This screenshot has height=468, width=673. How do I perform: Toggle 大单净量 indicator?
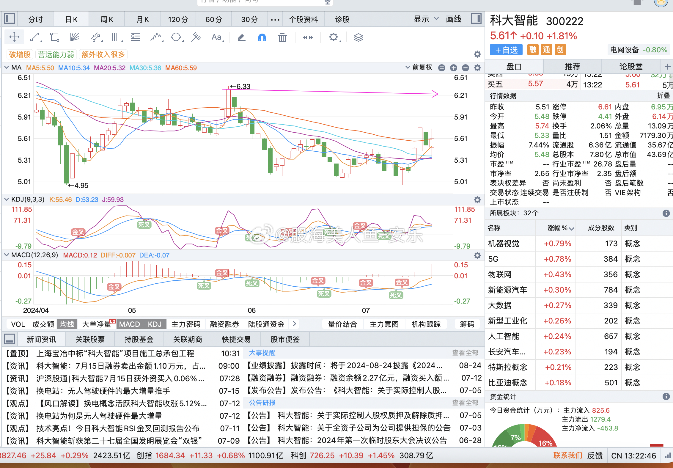(97, 324)
